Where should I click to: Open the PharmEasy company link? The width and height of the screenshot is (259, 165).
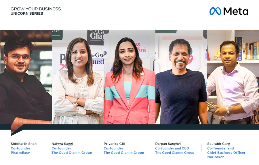20,153
